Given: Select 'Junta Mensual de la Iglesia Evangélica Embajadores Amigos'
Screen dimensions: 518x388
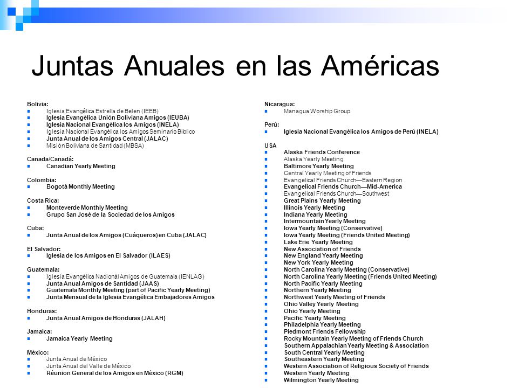Looking at the screenshot, I should [x=130, y=297].
